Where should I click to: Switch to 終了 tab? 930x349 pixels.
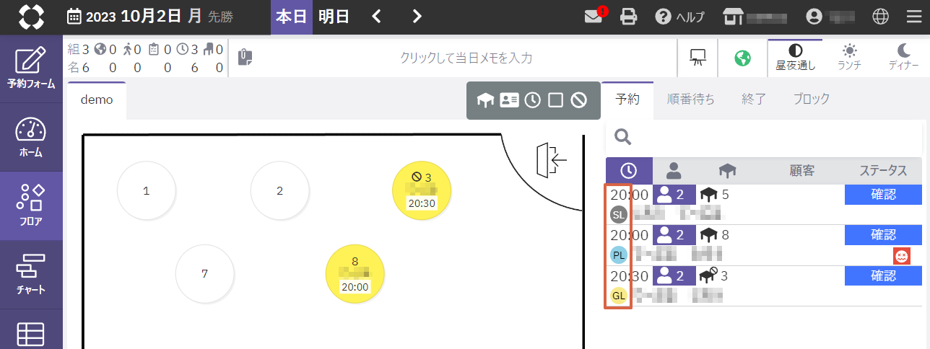tap(753, 100)
